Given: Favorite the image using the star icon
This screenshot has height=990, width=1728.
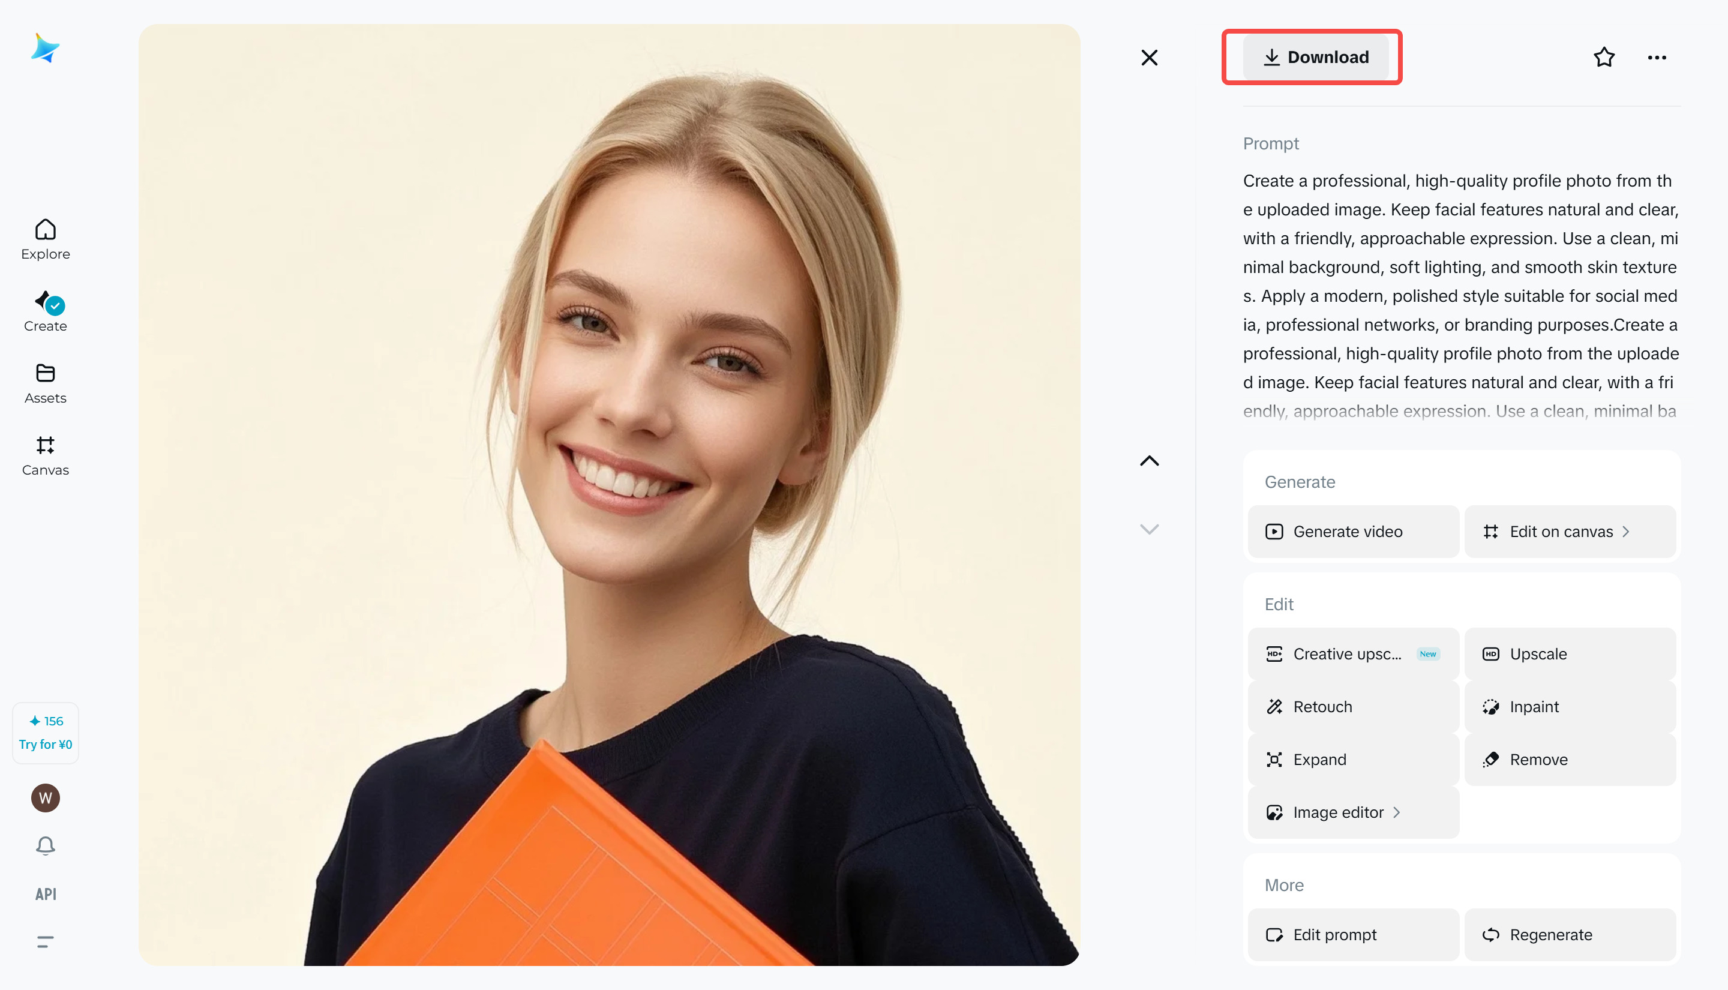Looking at the screenshot, I should [1604, 57].
